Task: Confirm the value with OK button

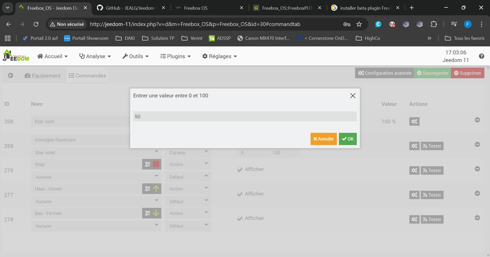Action: pos(348,139)
